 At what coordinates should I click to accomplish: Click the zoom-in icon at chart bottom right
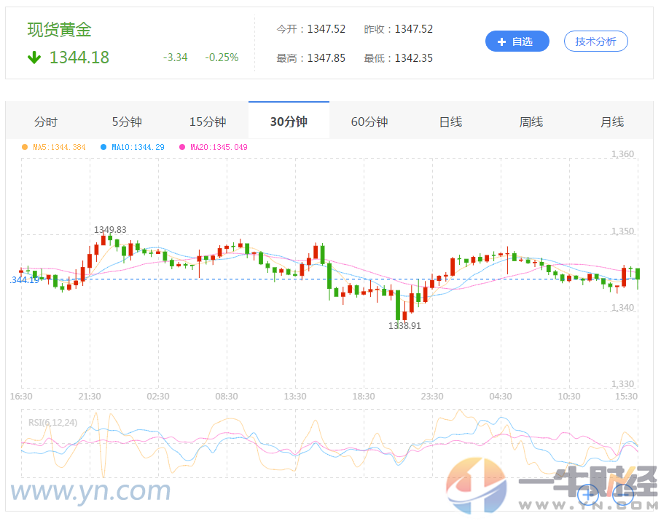(588, 495)
